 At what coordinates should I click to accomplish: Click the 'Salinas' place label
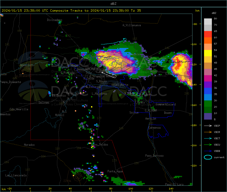[44, 102]
